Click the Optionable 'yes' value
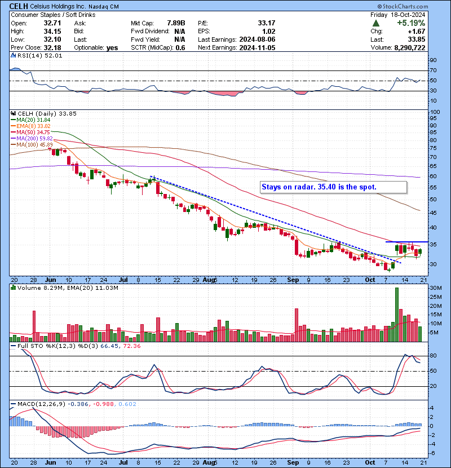Screen dimensions: 451x468 (112, 48)
